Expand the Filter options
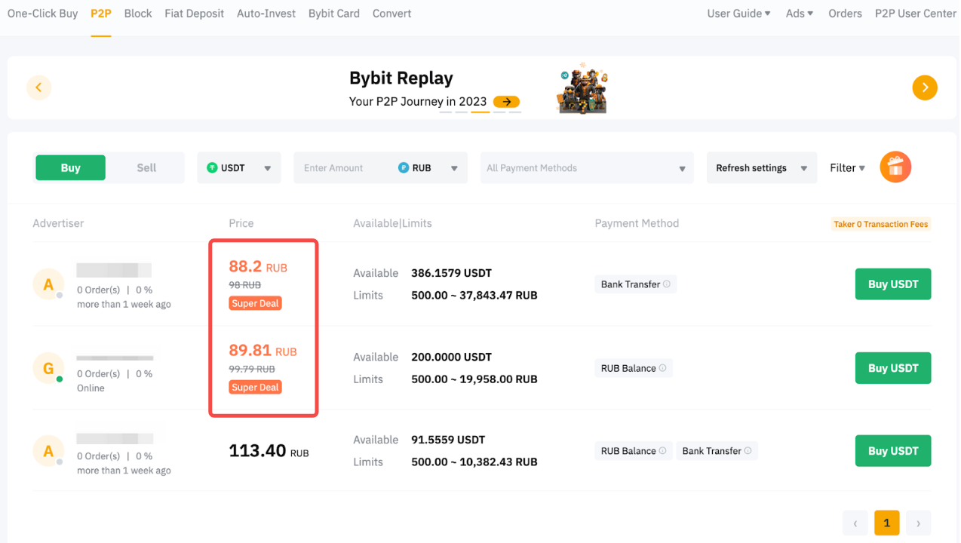 [847, 167]
